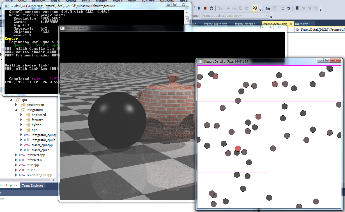Toggle a bookmark with the bookmark icon
345x212 pixels.
297,8
